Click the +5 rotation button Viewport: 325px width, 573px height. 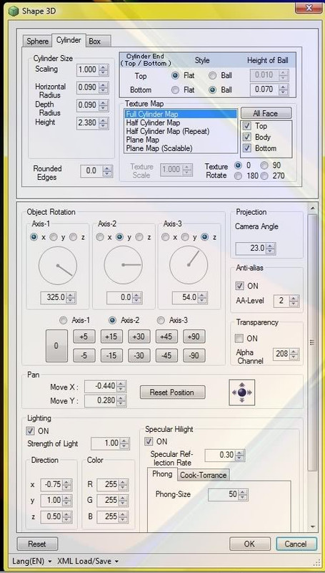[x=84, y=337]
